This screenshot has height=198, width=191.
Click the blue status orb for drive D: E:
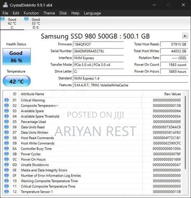click(26, 19)
